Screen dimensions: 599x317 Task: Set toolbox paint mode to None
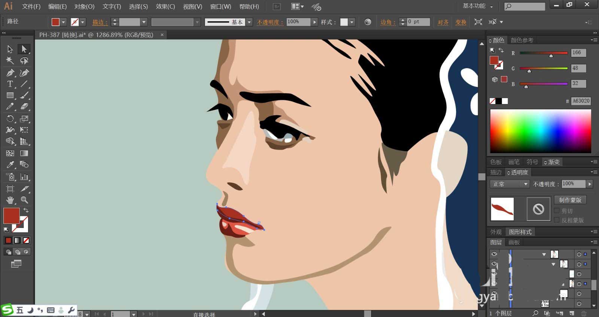(x=26, y=240)
